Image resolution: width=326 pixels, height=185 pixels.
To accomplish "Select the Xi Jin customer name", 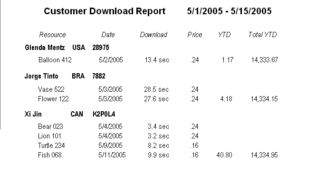I will coord(33,114).
